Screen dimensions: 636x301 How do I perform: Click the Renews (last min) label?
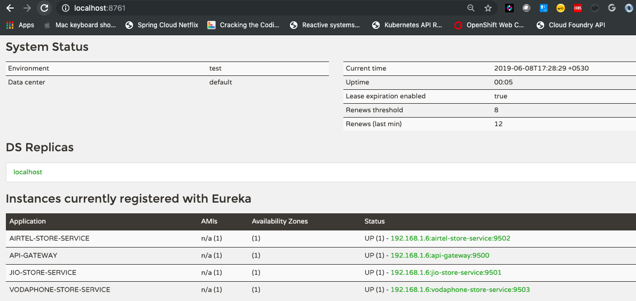click(x=374, y=124)
